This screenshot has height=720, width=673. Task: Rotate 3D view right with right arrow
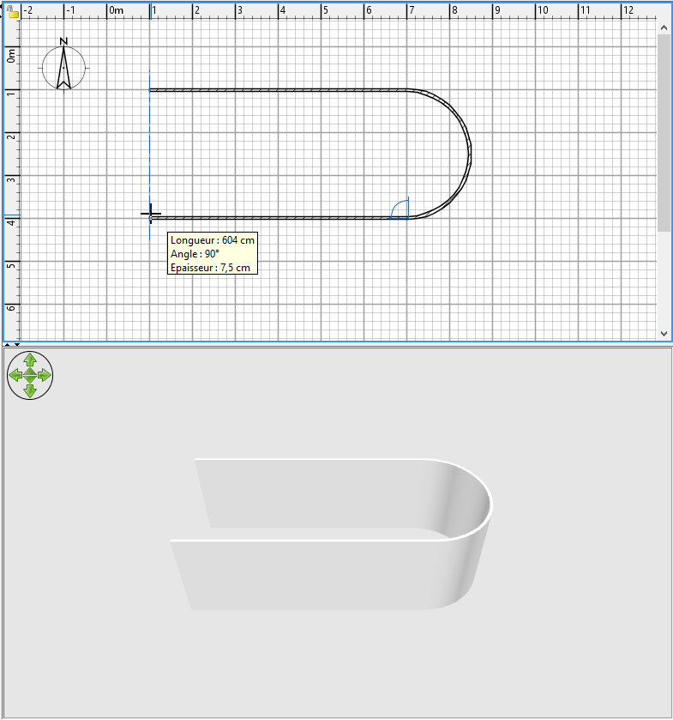pyautogui.click(x=45, y=376)
